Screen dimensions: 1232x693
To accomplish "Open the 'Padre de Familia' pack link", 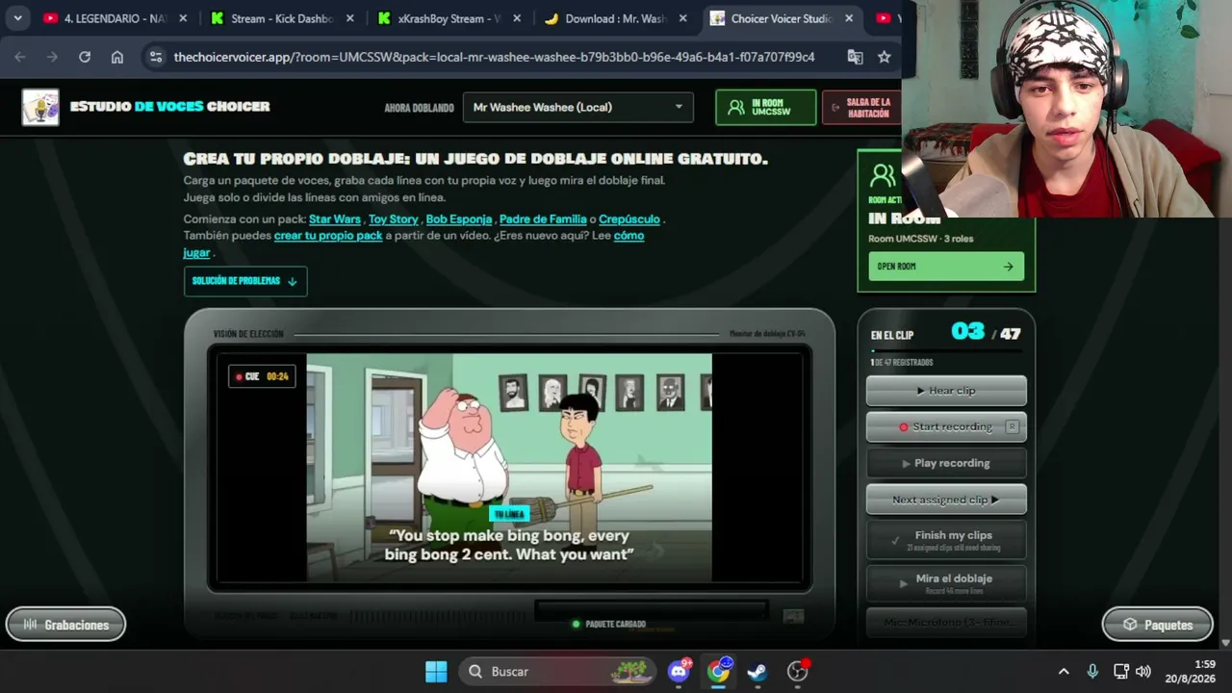I will [543, 219].
